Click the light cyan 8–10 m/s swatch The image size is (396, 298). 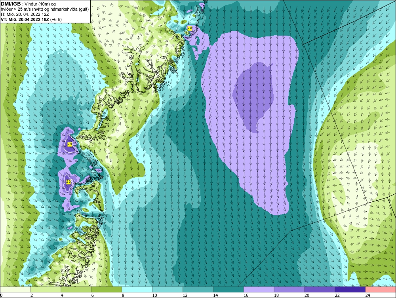[x=137, y=289]
